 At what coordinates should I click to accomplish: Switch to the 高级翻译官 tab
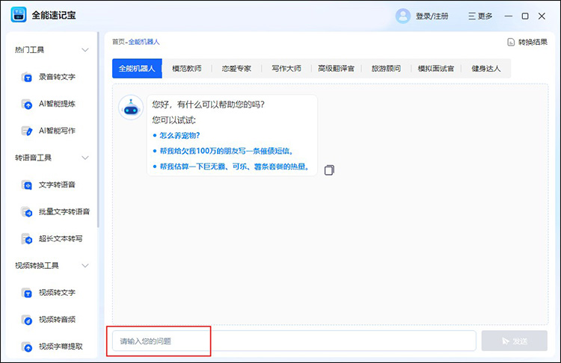click(x=336, y=69)
